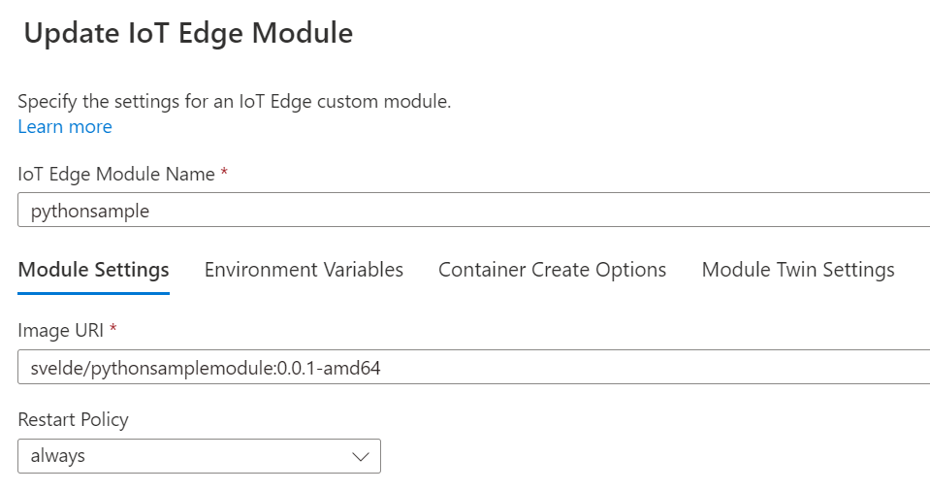Click the Update IoT Edge Module heading
930x491 pixels.
pyautogui.click(x=188, y=33)
